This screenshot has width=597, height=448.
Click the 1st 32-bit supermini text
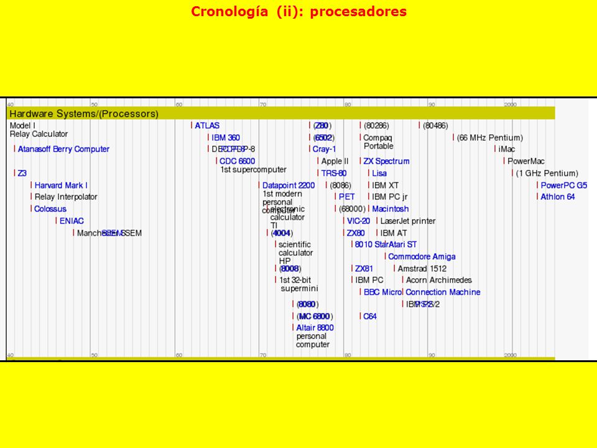point(298,284)
